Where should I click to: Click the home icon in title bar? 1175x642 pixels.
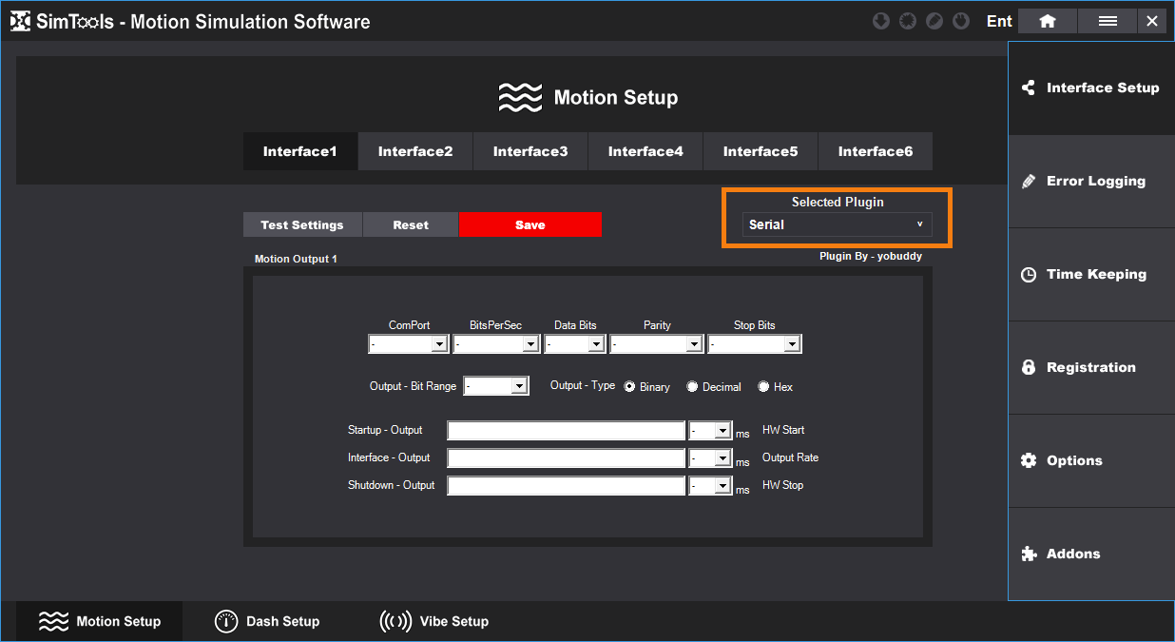pos(1047,21)
